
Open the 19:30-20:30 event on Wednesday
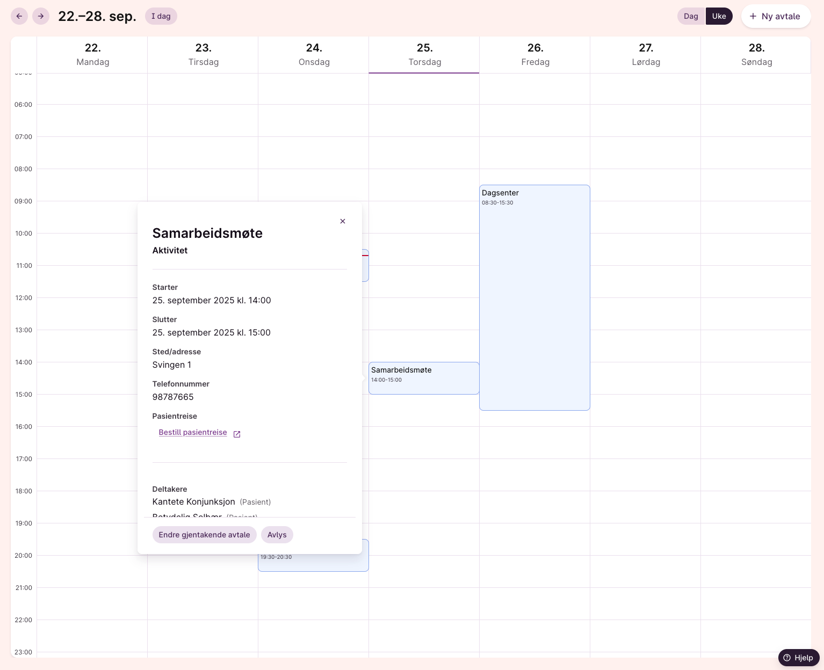(x=313, y=562)
